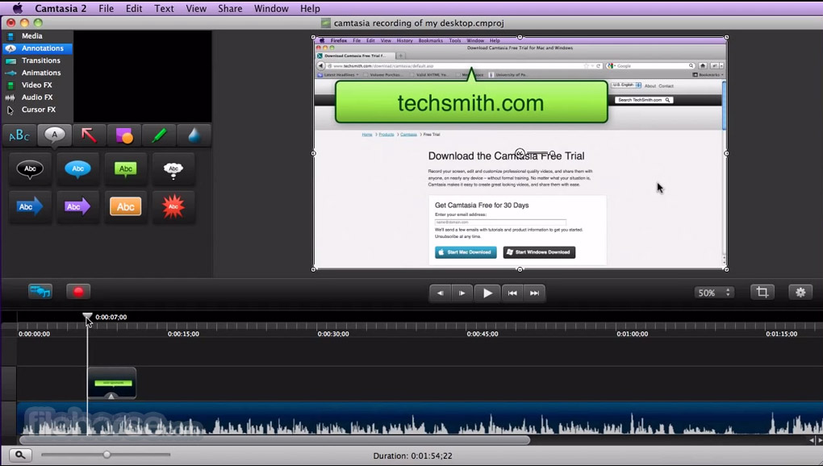Open the 50% canvas zoom dropdown
The width and height of the screenshot is (823, 466).
714,293
